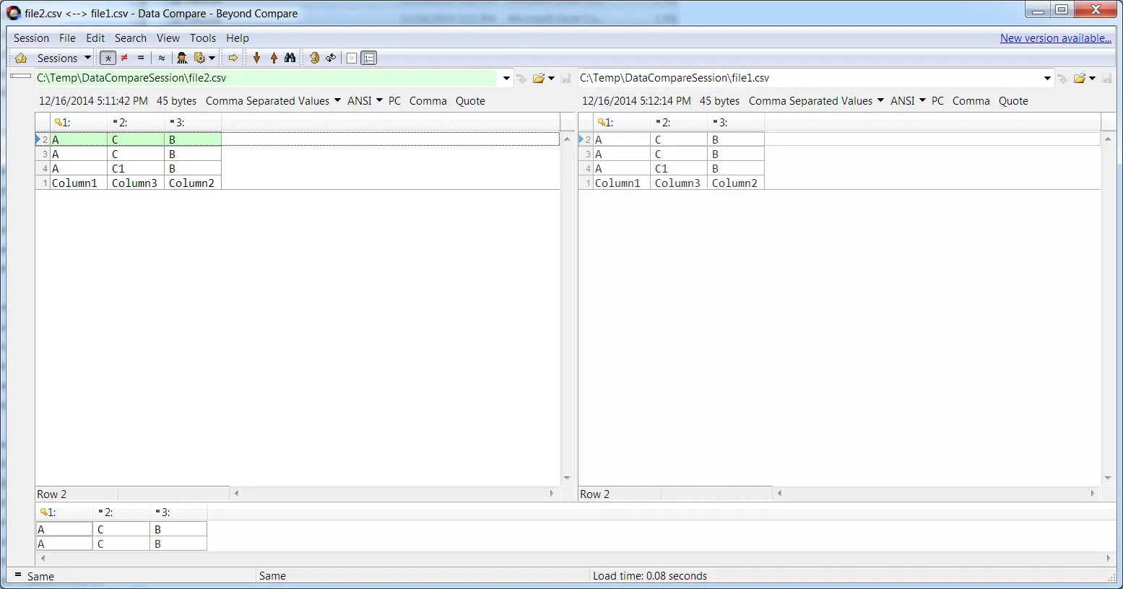Open the Session menu
This screenshot has height=589, width=1123.
coord(31,38)
